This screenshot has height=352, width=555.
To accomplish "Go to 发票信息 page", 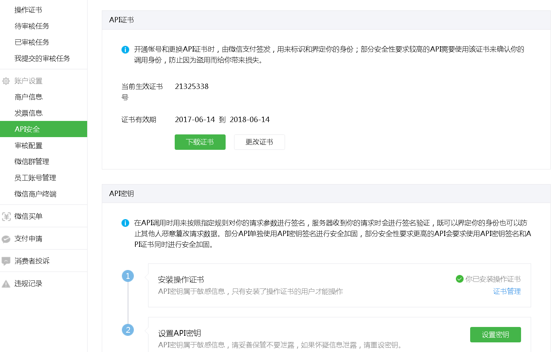I will pyautogui.click(x=29, y=113).
